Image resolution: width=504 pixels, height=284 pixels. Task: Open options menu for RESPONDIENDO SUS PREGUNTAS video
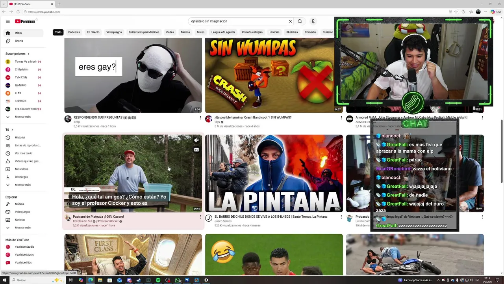point(200,118)
